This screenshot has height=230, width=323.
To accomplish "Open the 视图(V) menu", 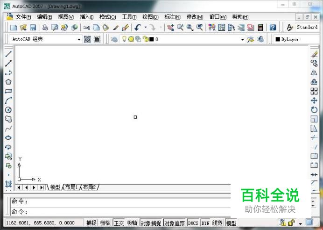I will pos(66,17).
